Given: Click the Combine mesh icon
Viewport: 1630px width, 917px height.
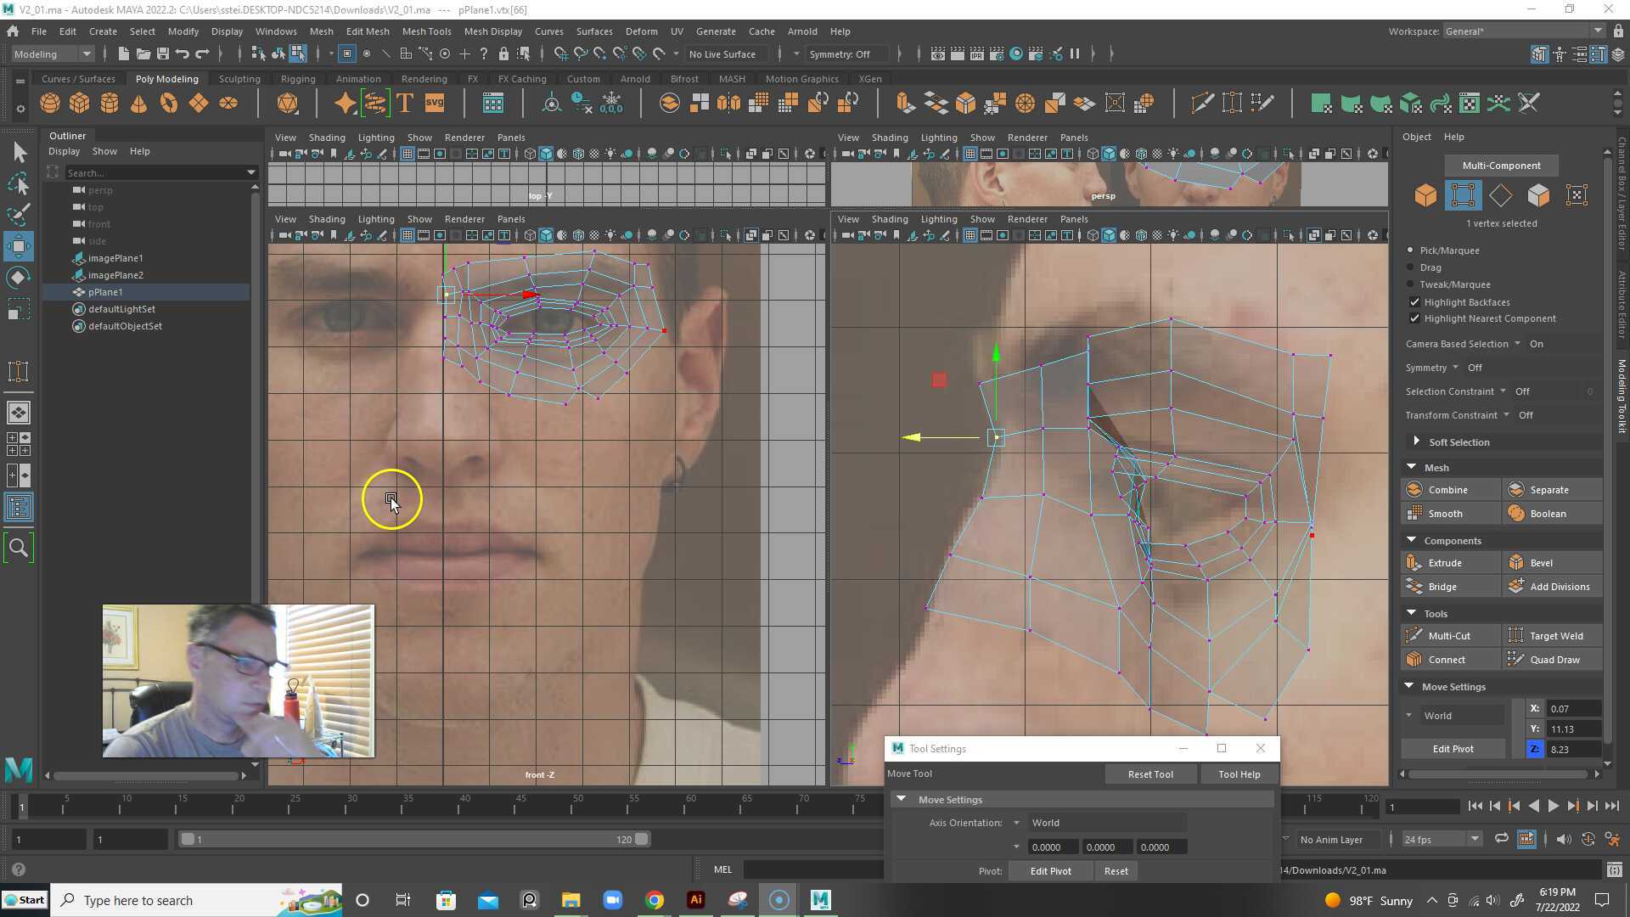Looking at the screenshot, I should click(1414, 489).
